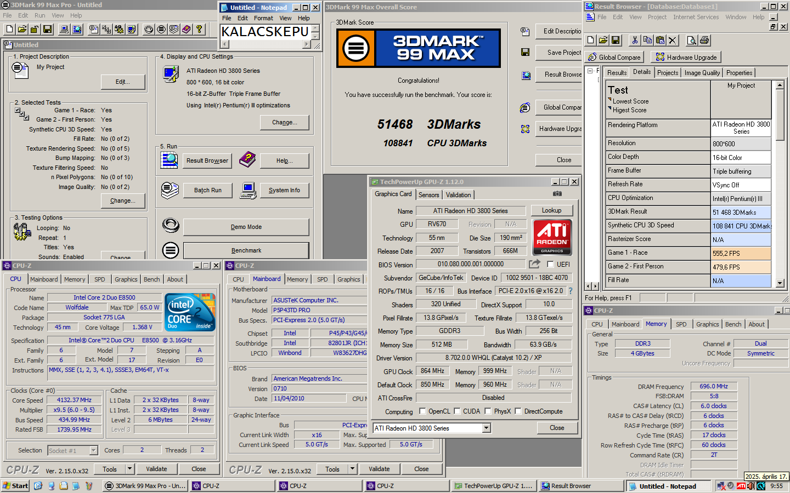Click the ATI Radeon logo in GPU-Z

click(552, 237)
